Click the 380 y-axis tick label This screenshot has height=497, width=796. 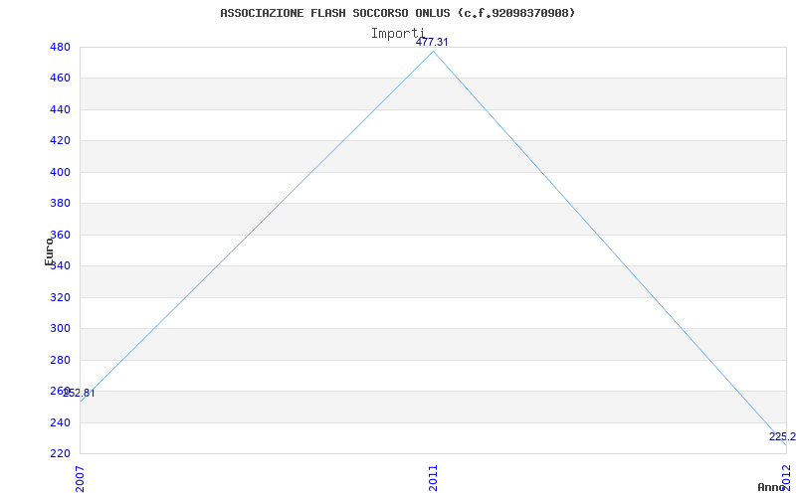pyautogui.click(x=60, y=204)
